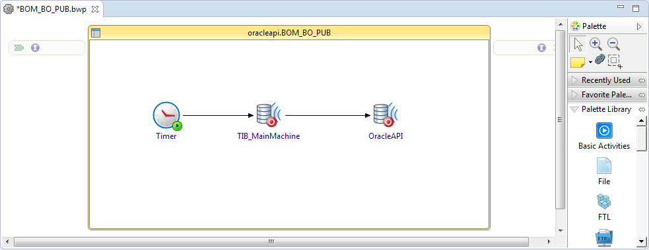Click the canvas vertical scrollbar down arrow
This screenshot has height=250, width=649.
point(560,230)
